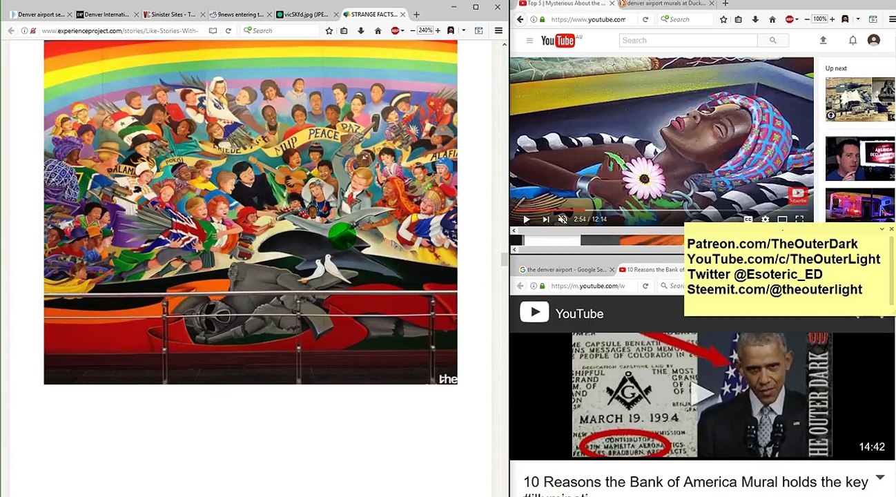Image resolution: width=896 pixels, height=497 pixels.
Task: Zoom in beyond 240% in the left browser
Action: point(438,30)
